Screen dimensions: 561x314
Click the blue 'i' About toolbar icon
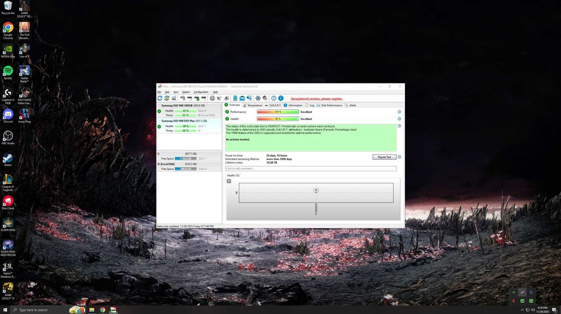(281, 98)
